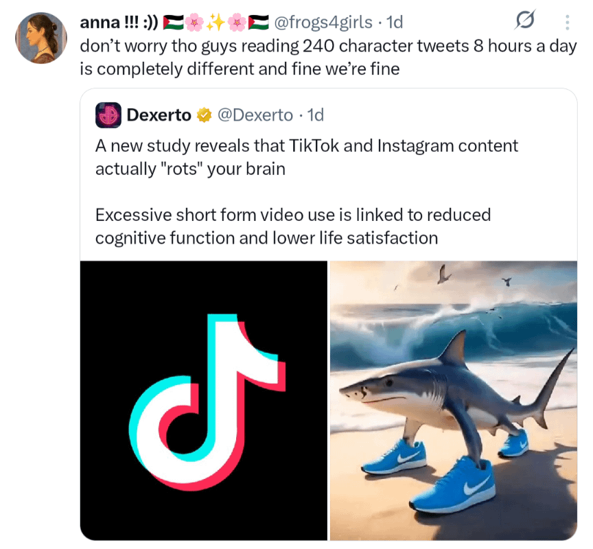This screenshot has width=593, height=549.
Task: Click the Dexerto pink logo avatar
Action: (x=108, y=116)
